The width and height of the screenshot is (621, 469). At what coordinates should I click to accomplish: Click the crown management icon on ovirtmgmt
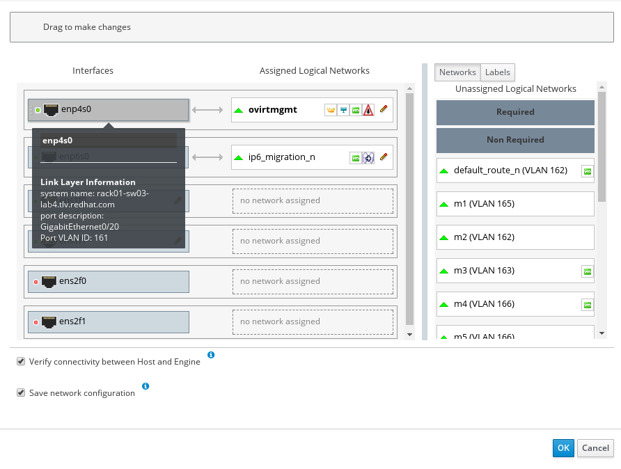(x=331, y=110)
